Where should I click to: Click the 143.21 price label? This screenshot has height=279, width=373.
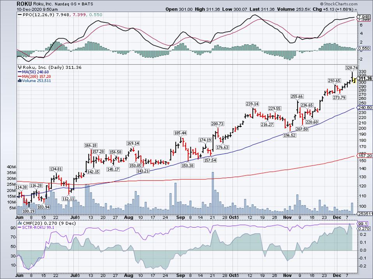pyautogui.click(x=143, y=171)
